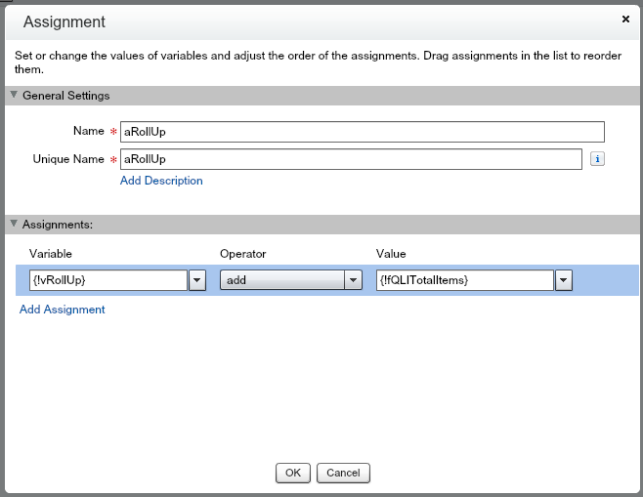Screen dimensions: 643x497
Task: Collapse the General Settings section triangle
Action: (14, 96)
